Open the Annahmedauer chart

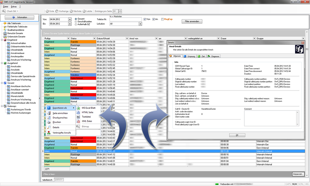tap(18, 53)
